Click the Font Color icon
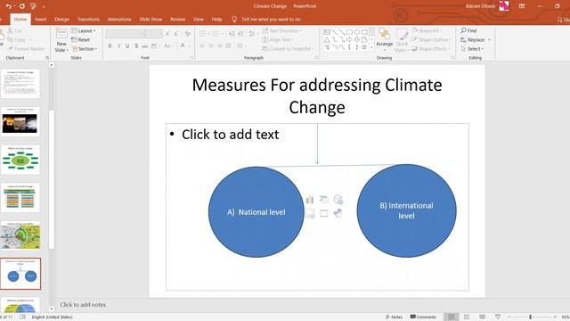 coord(183,45)
